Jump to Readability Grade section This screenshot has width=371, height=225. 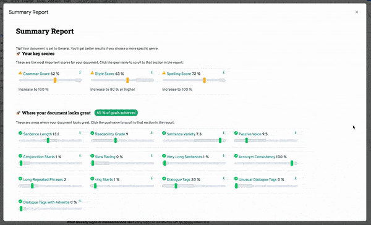(110, 134)
